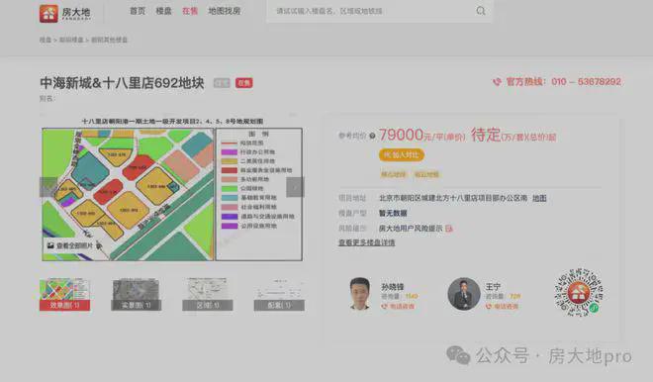This screenshot has width=653, height=382.
Task: Select the 配套图 thumbnail
Action: pyautogui.click(x=279, y=295)
